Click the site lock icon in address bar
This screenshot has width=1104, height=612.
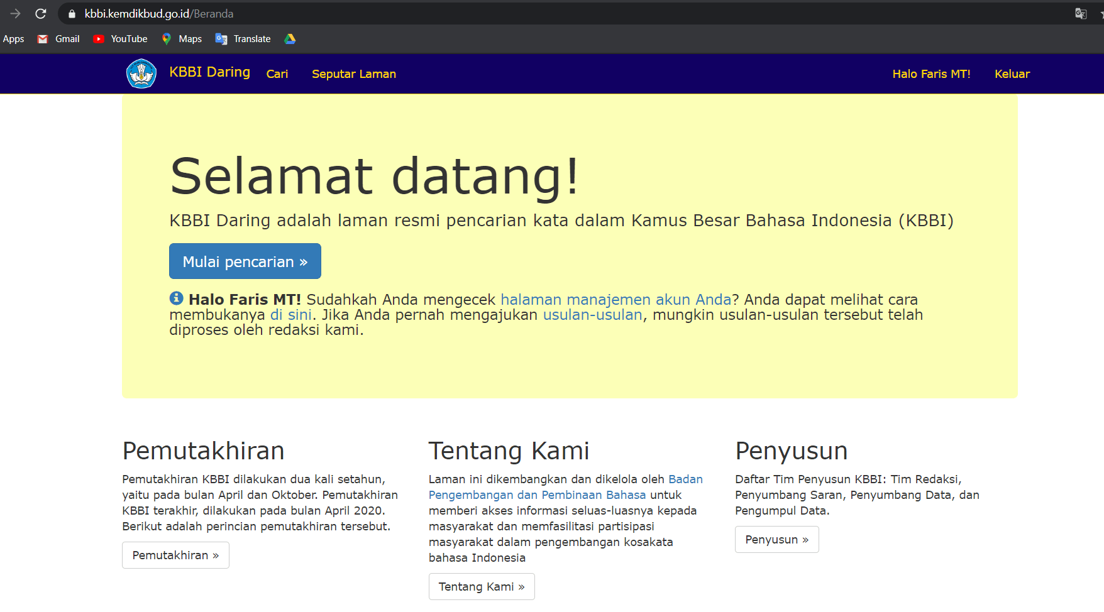point(72,14)
